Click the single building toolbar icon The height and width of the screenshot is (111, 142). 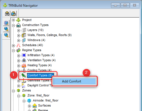click(7, 14)
